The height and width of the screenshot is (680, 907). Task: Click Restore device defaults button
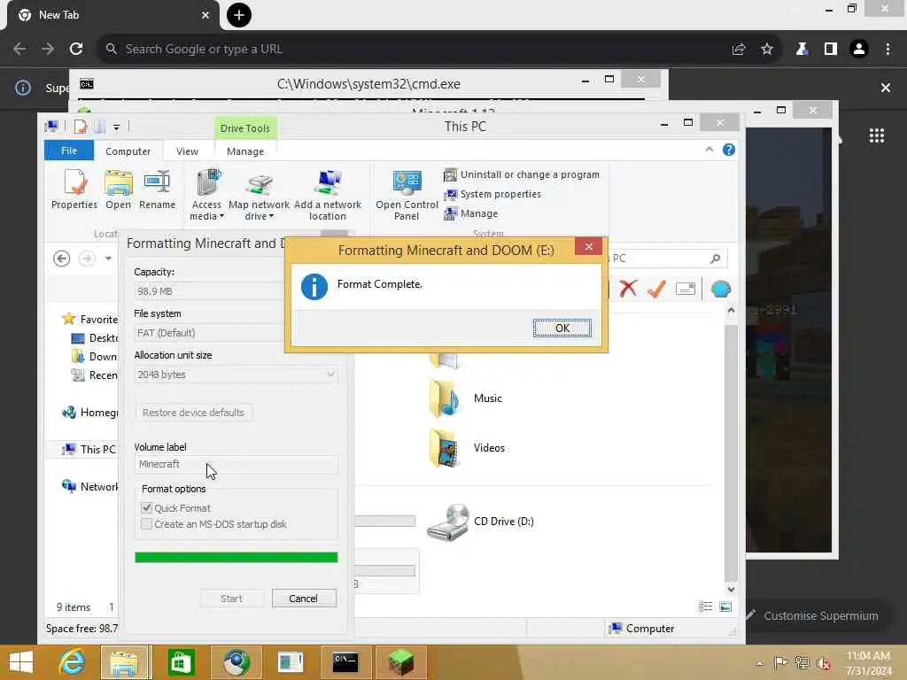[x=193, y=413]
